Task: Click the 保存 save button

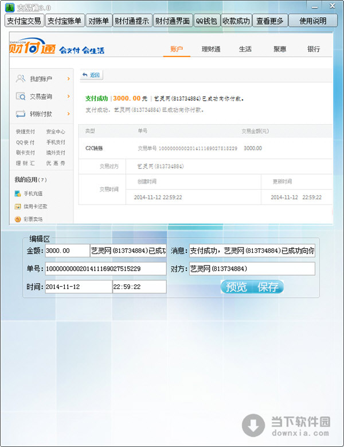Action: point(268,287)
